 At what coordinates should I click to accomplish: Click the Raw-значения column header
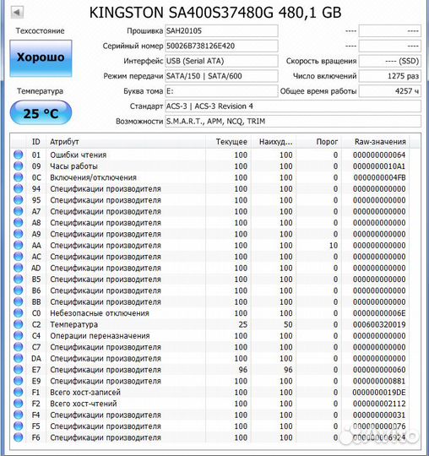pyautogui.click(x=376, y=142)
